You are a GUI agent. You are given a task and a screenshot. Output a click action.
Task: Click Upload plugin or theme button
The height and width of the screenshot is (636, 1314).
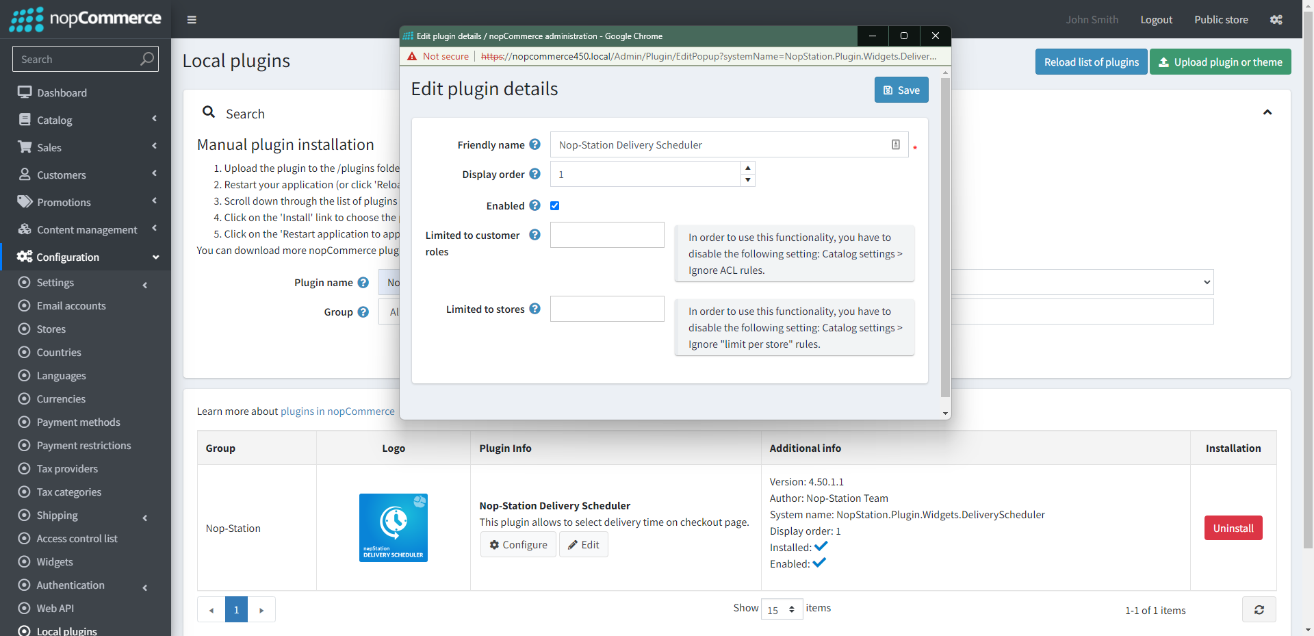coord(1220,62)
